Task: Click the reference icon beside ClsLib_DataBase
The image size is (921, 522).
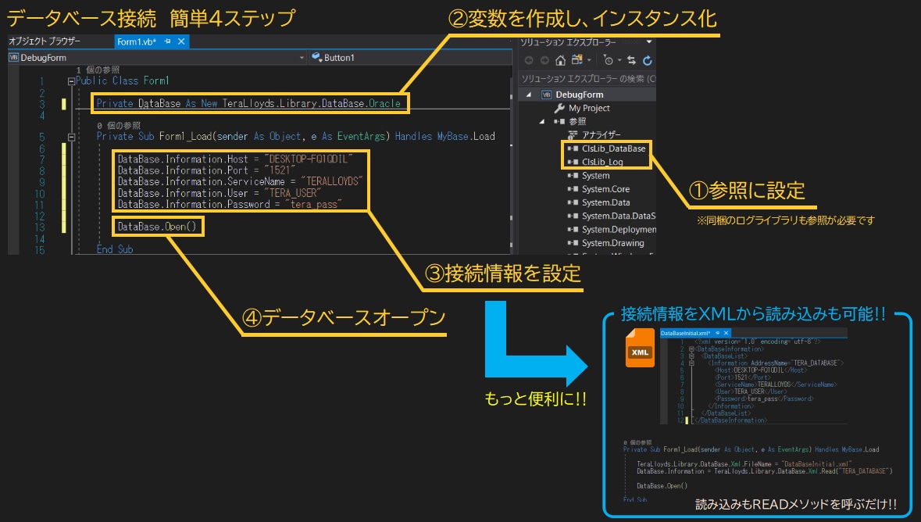Action: pyautogui.click(x=573, y=148)
